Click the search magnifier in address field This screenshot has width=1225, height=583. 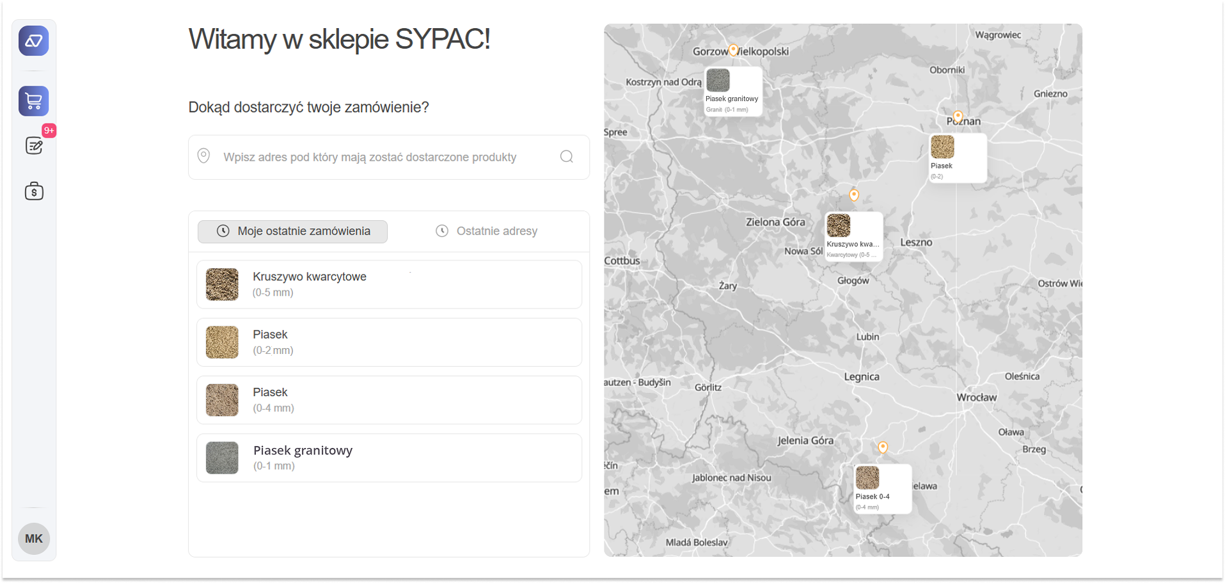click(566, 157)
